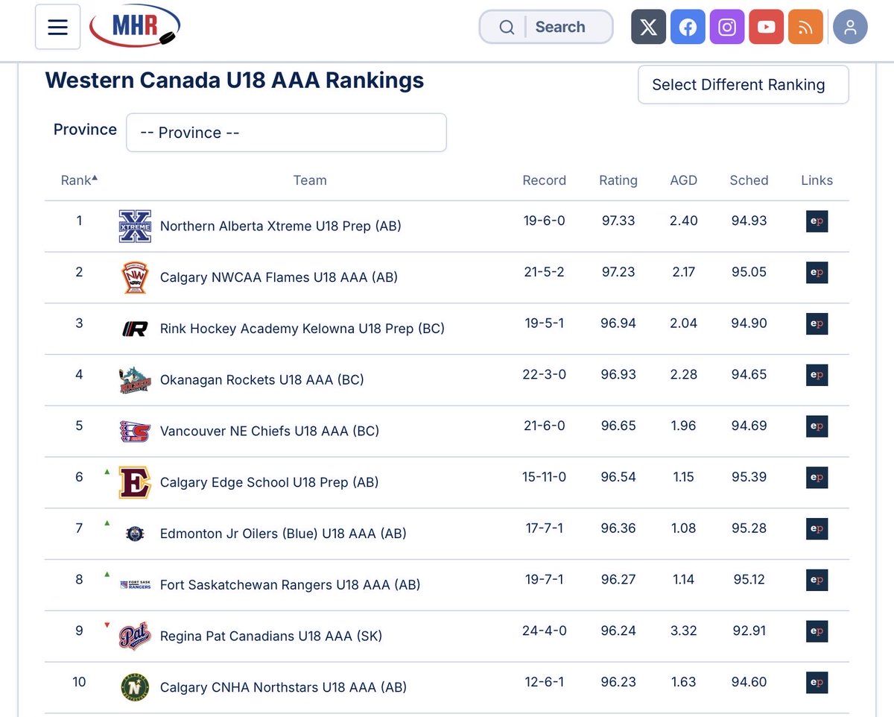Click the Calgary NWCAA Flames team logo

(135, 277)
